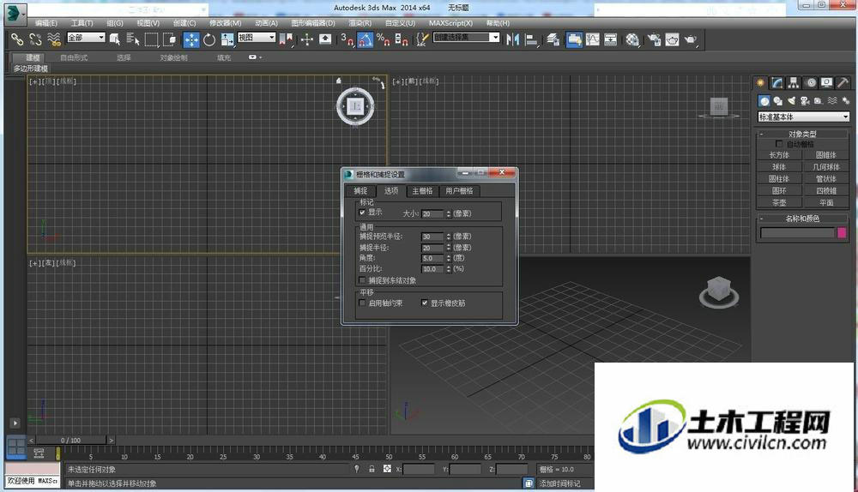This screenshot has width=858, height=492.
Task: Switch to the 用户栅格 tab
Action: (x=459, y=191)
